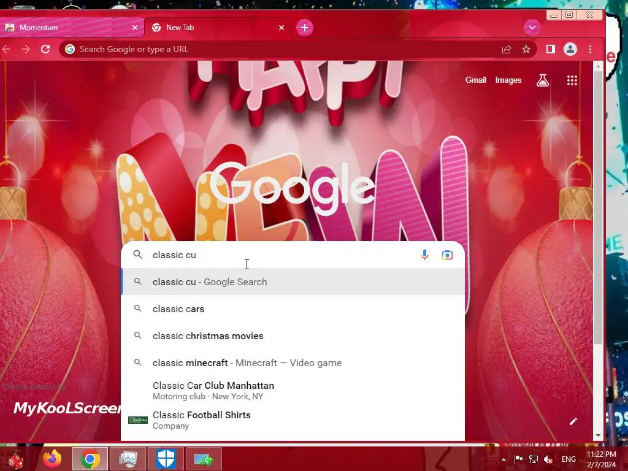Show hidden tray icons arrow
The height and width of the screenshot is (471, 628).
point(504,459)
